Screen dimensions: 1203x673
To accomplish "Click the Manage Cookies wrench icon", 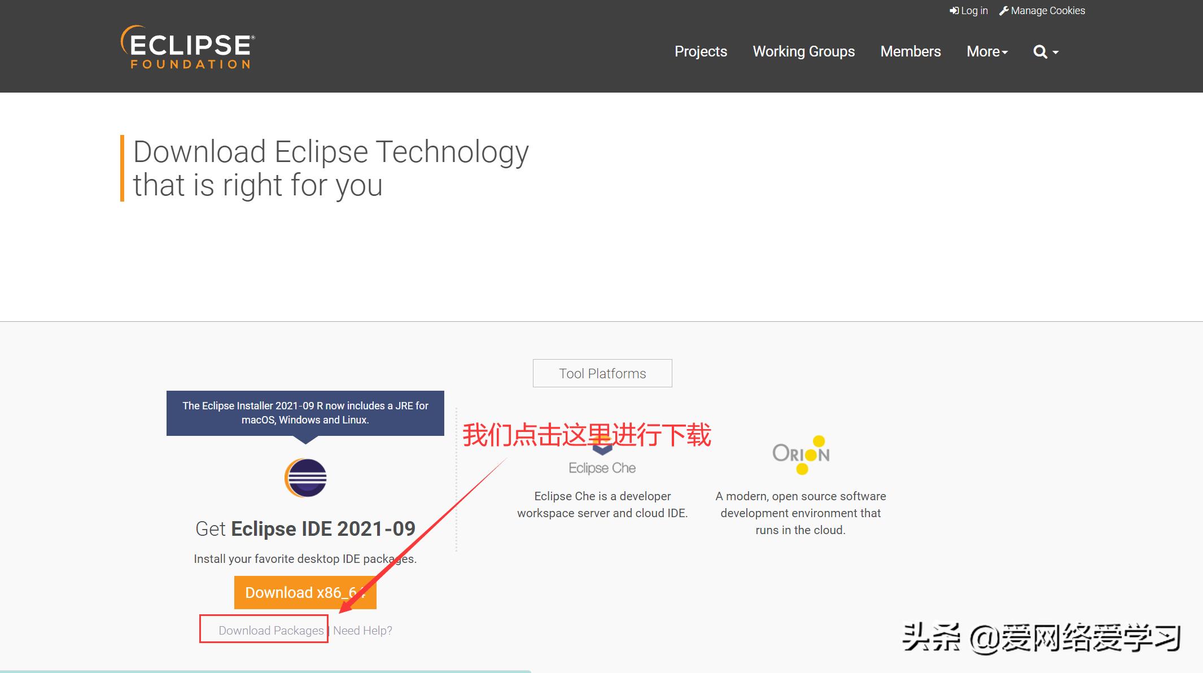I will 1004,10.
